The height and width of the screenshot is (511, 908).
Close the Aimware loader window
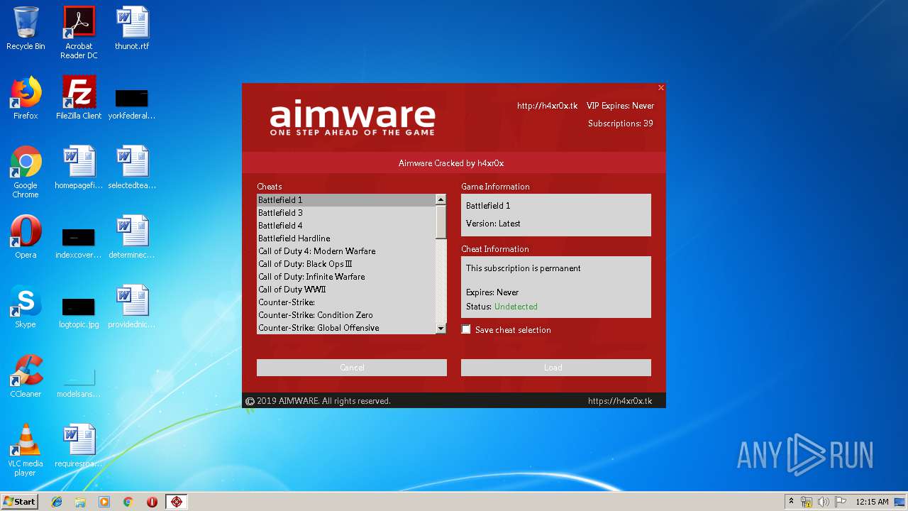pyautogui.click(x=661, y=88)
